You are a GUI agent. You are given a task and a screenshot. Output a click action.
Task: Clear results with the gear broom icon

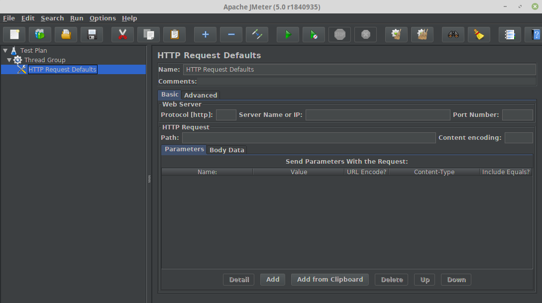(397, 34)
